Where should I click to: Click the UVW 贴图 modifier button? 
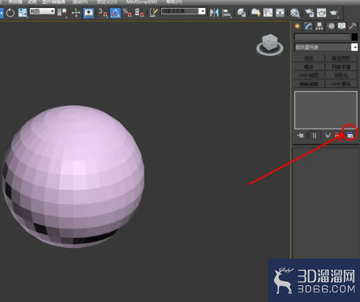coord(309,76)
